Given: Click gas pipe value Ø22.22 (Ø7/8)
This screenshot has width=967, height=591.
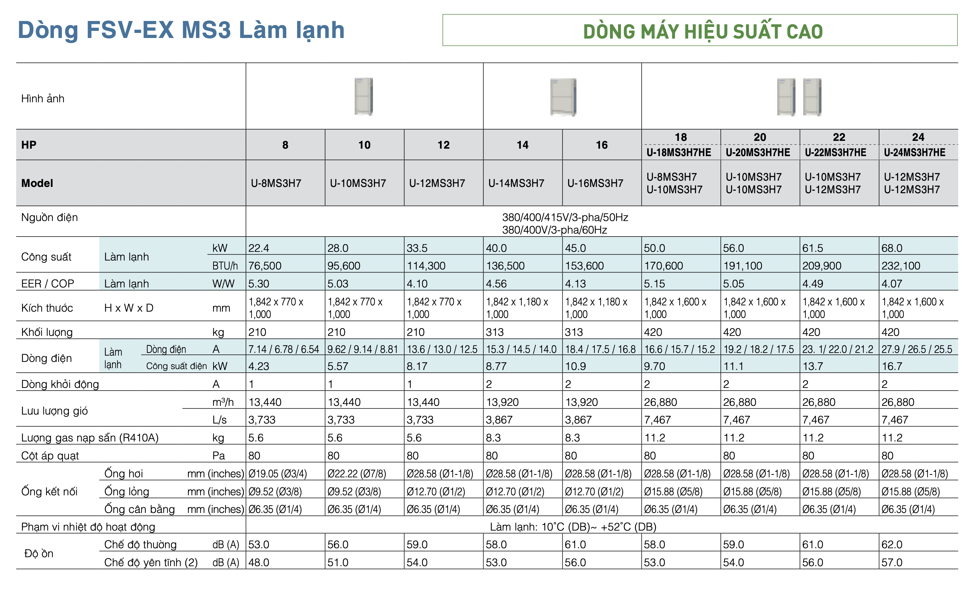Looking at the screenshot, I should point(357,473).
